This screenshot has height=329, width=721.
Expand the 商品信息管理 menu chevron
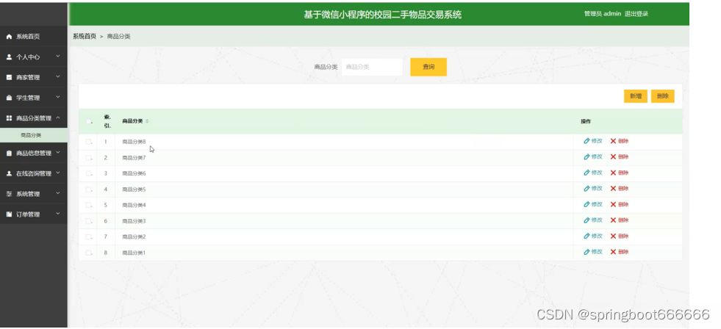(58, 153)
